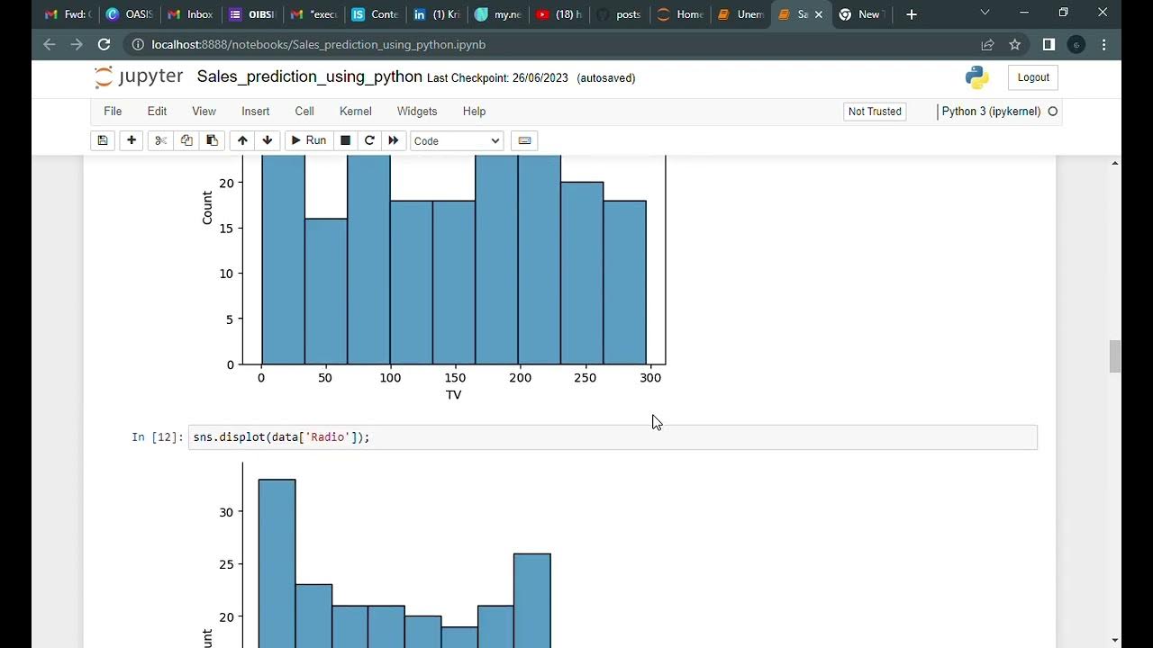Go forward in browser history
The width and height of the screenshot is (1153, 648).
point(77,44)
